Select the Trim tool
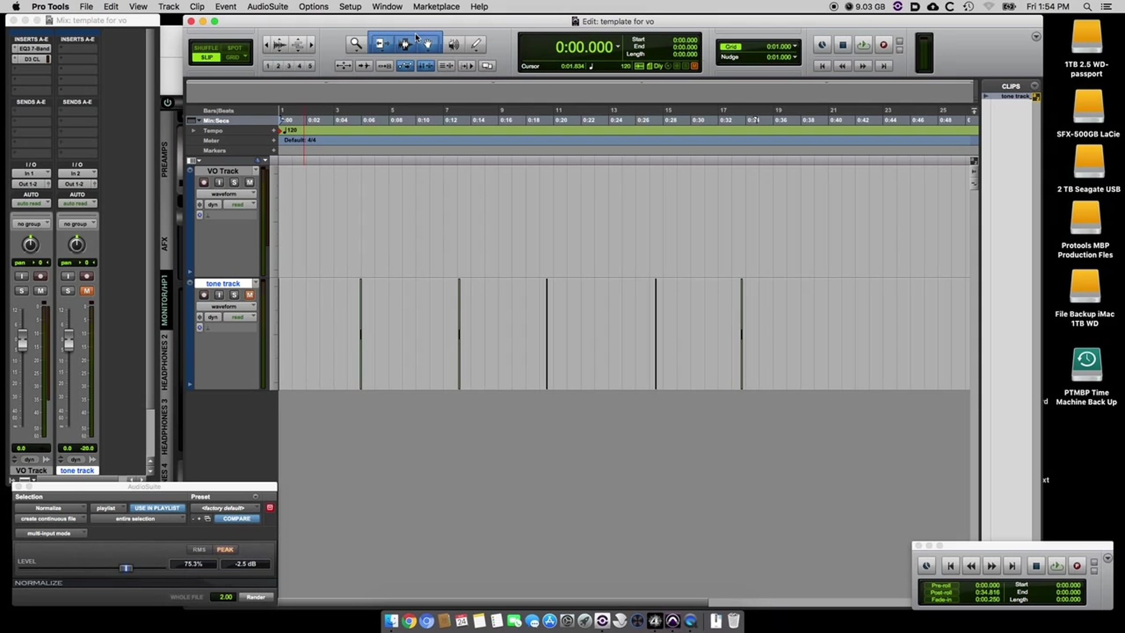Image resolution: width=1125 pixels, height=633 pixels. click(380, 44)
